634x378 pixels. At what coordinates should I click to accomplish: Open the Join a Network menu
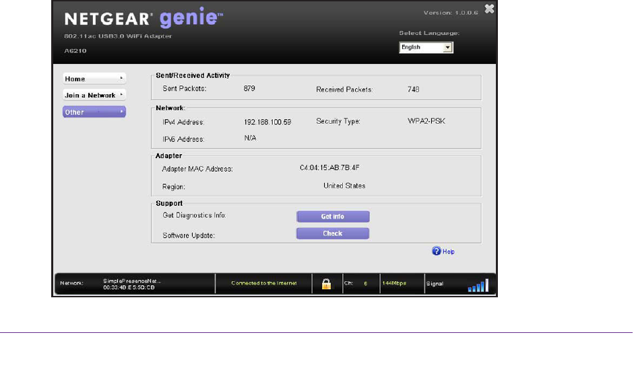point(94,96)
